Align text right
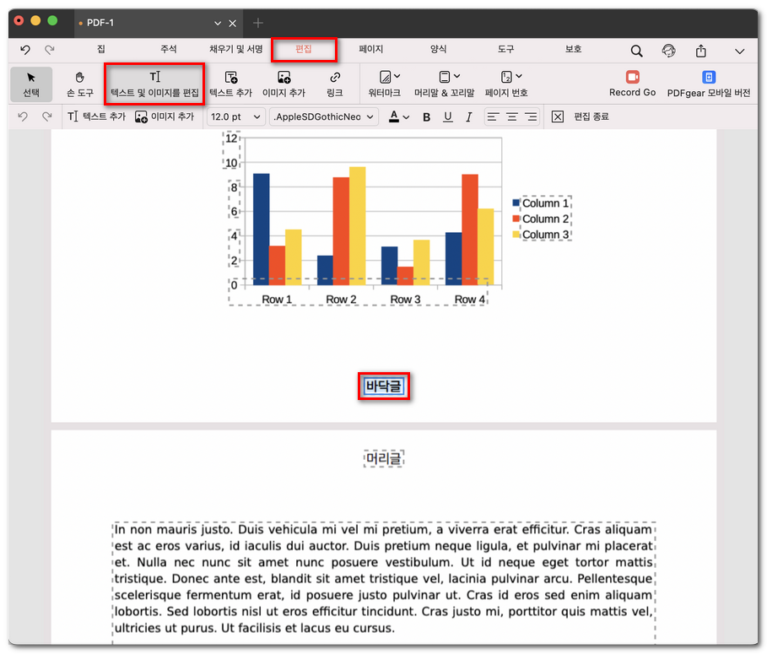Image resolution: width=767 pixels, height=654 pixels. 531,117
